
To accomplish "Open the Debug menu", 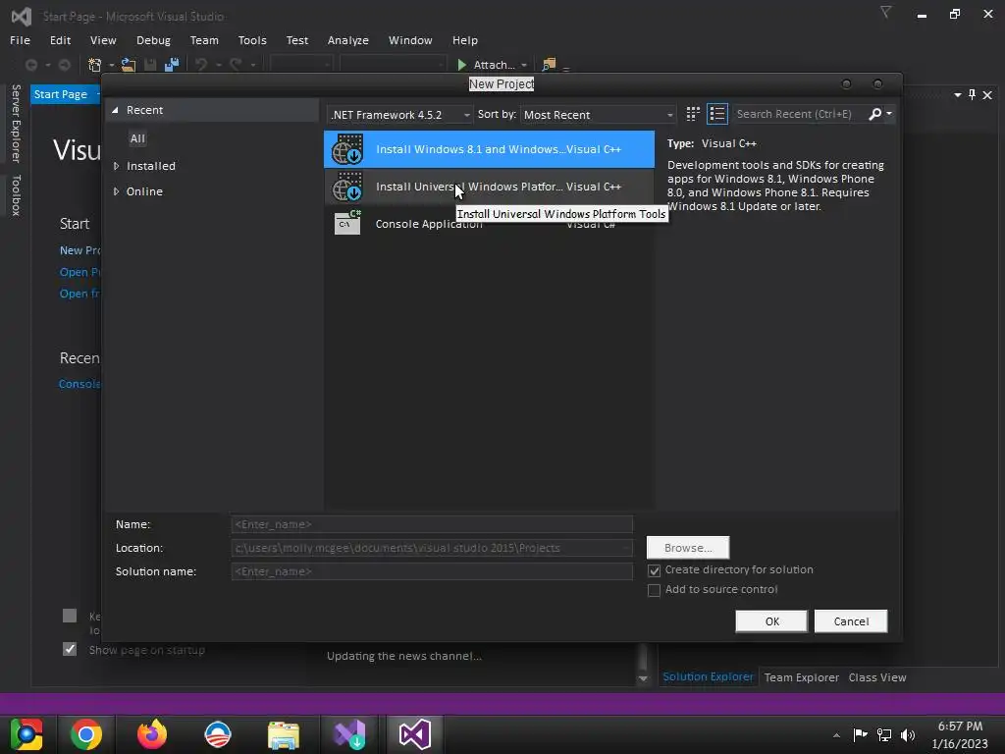I will (153, 39).
